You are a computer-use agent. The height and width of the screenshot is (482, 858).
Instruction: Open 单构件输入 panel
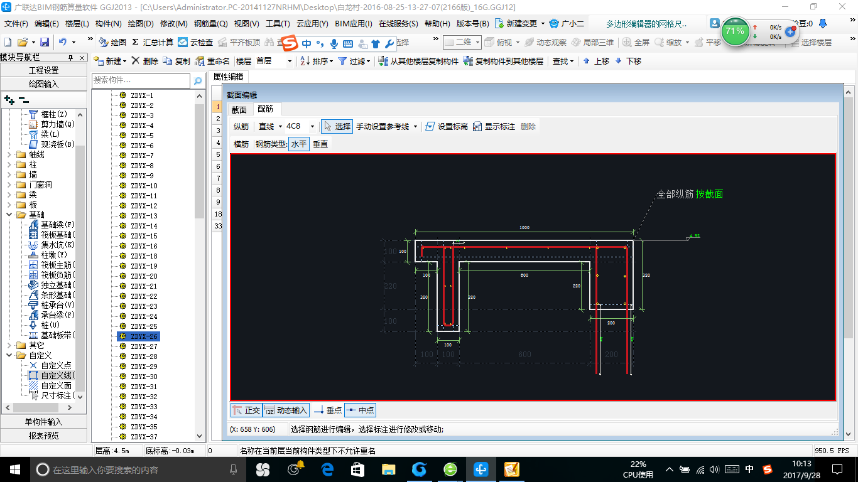click(x=44, y=422)
